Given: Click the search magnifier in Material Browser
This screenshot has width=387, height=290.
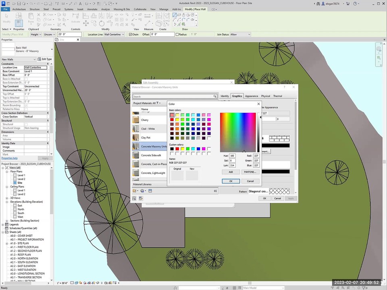Looking at the screenshot, I should pos(215,96).
